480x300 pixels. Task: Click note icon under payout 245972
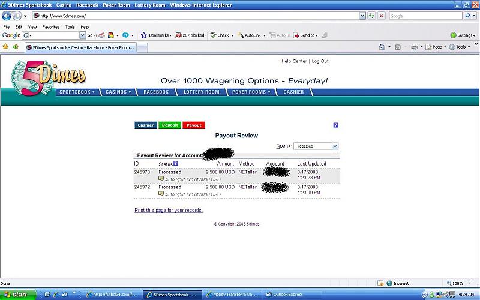coord(161,194)
